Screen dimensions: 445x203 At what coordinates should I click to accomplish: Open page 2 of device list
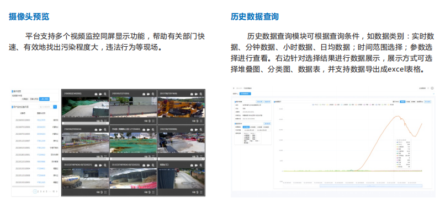pos(38,191)
